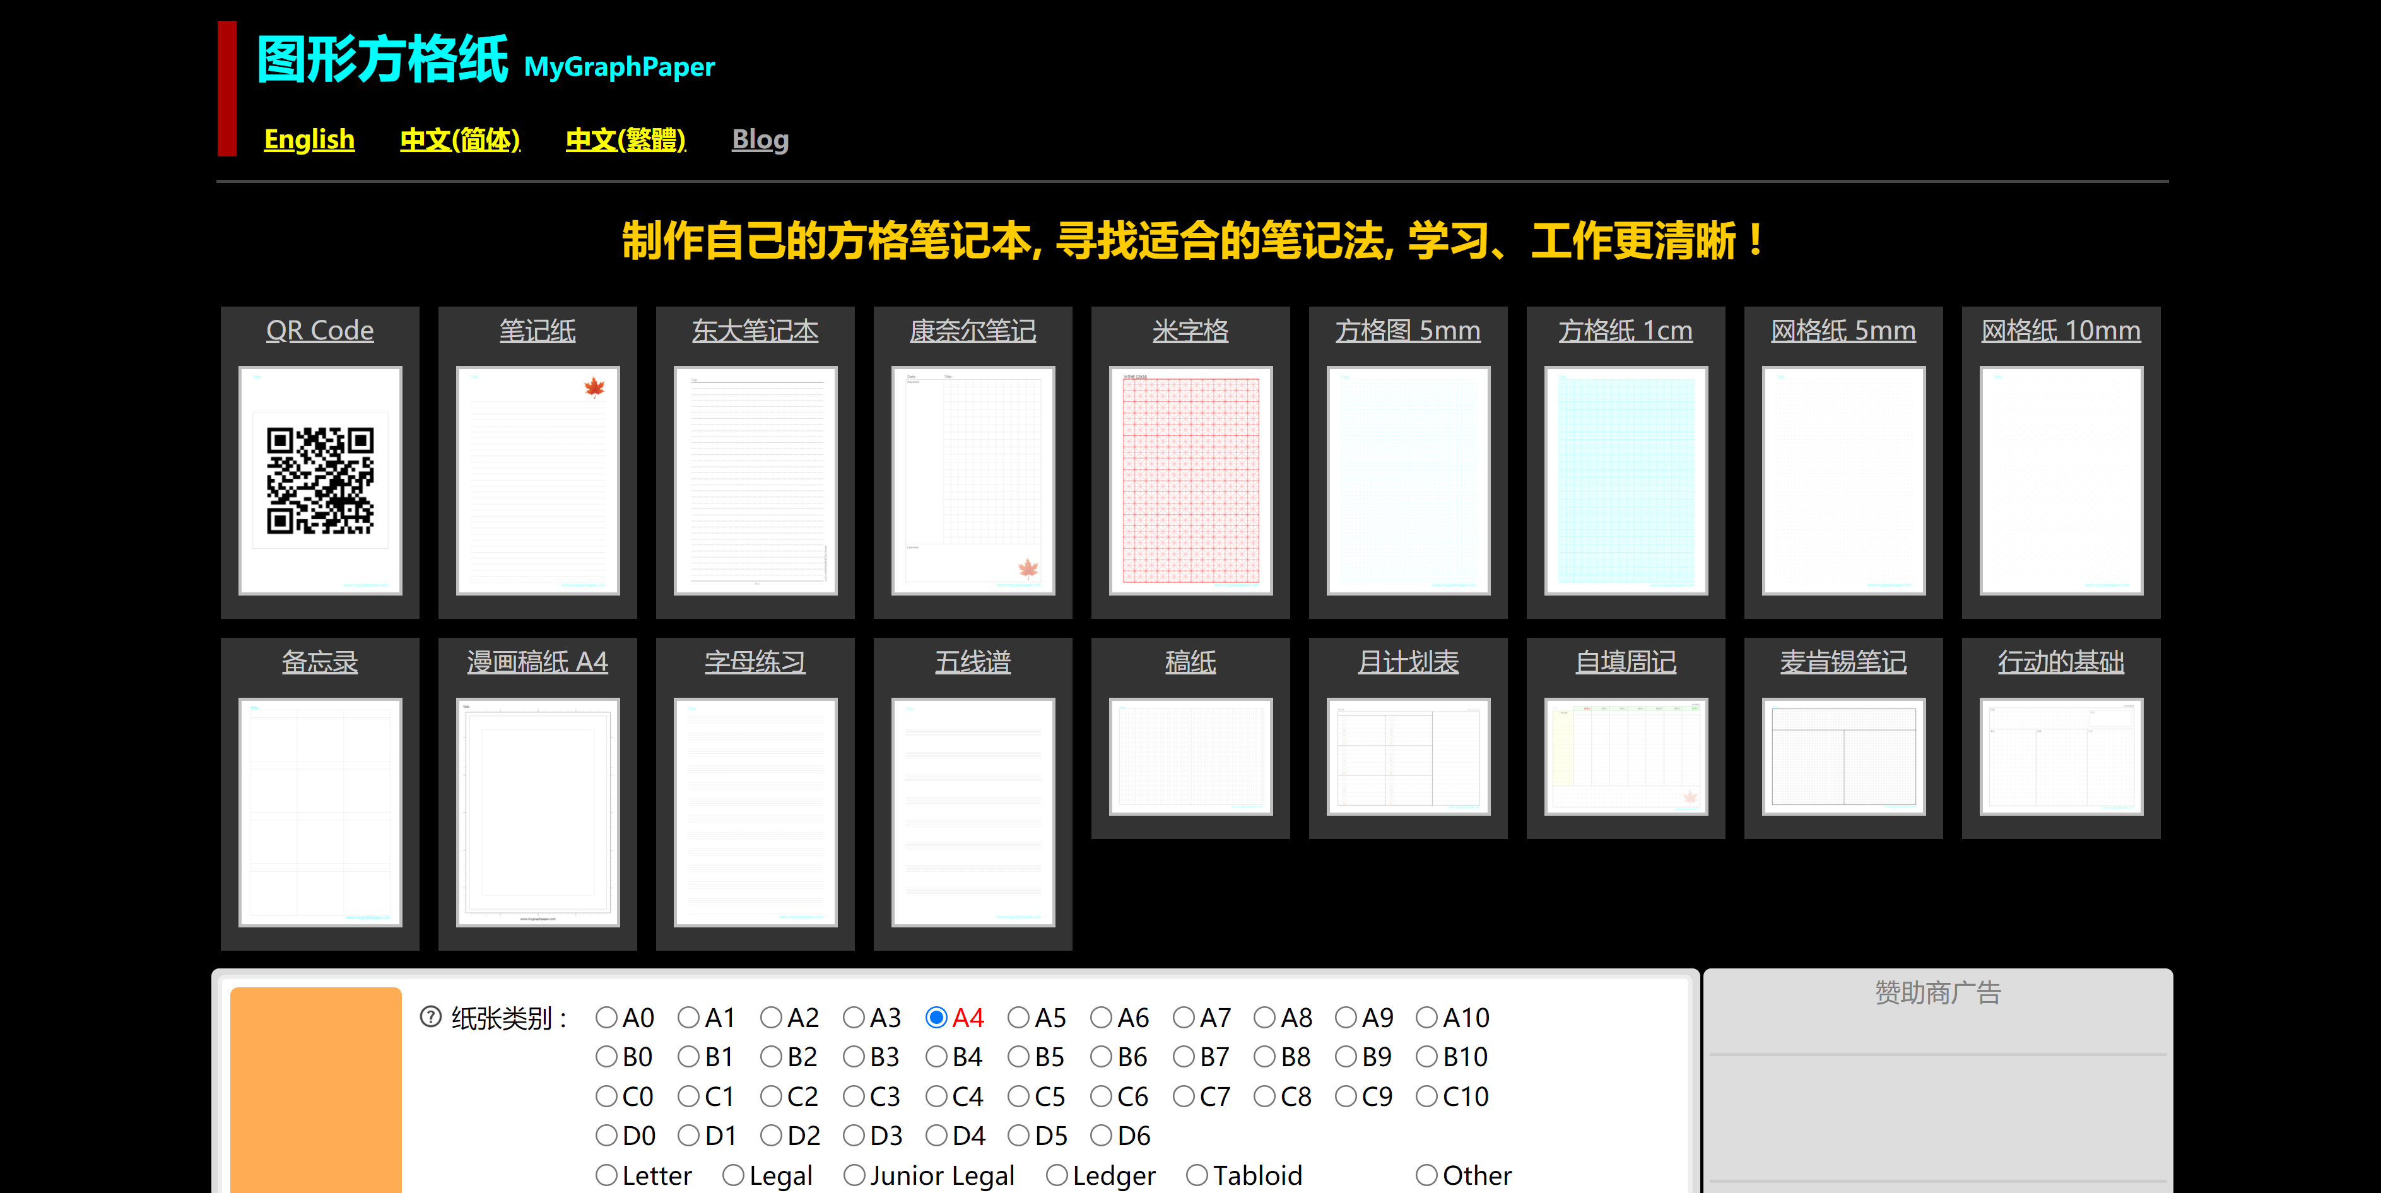Open the 方格图 5mm preview thumbnail
Screen dimensions: 2381x1193
[1409, 481]
